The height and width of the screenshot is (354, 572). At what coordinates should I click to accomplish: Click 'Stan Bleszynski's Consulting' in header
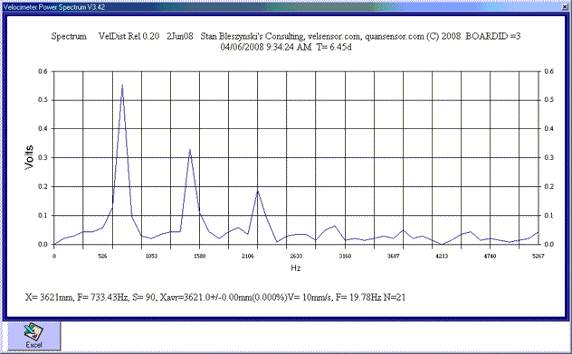point(252,36)
